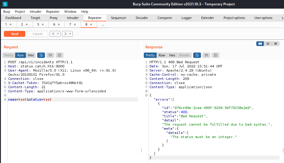The width and height of the screenshot is (284, 163).
Task: Go forward to next request in history
Action: tap(65, 34)
